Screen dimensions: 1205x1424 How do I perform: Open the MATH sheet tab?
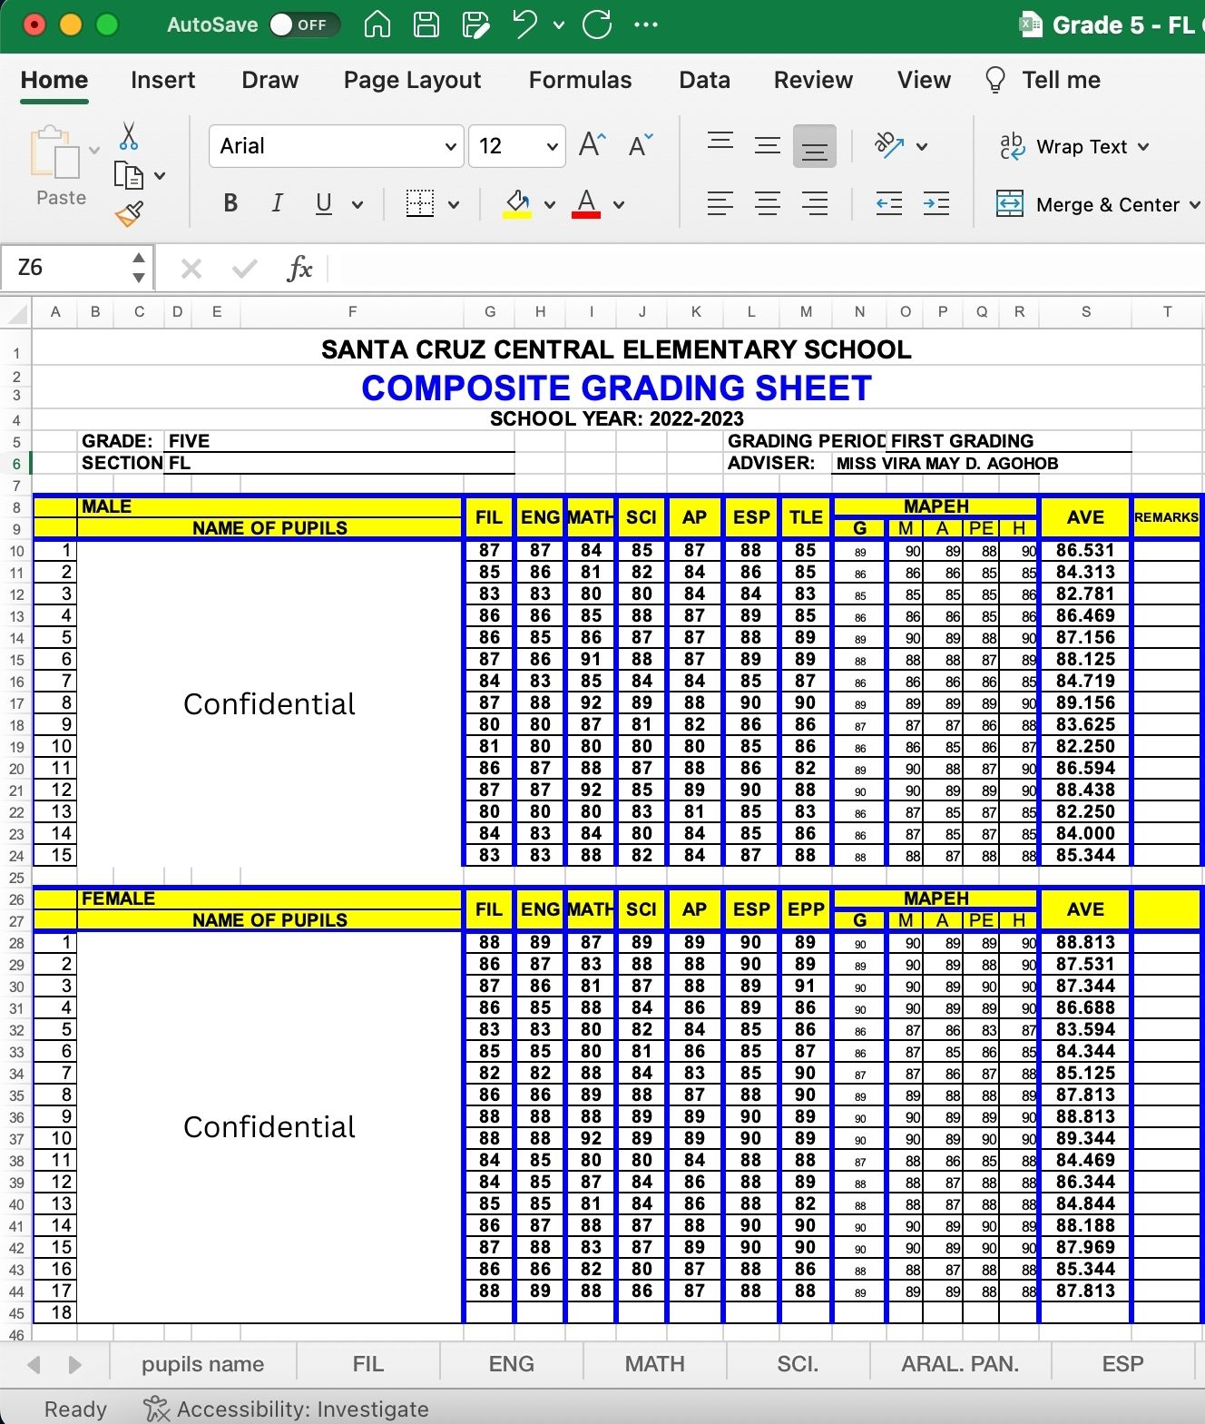pos(654,1364)
